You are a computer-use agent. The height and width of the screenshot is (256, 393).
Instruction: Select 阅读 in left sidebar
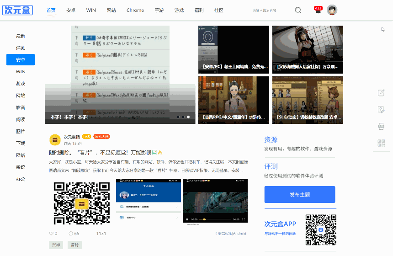point(21,119)
